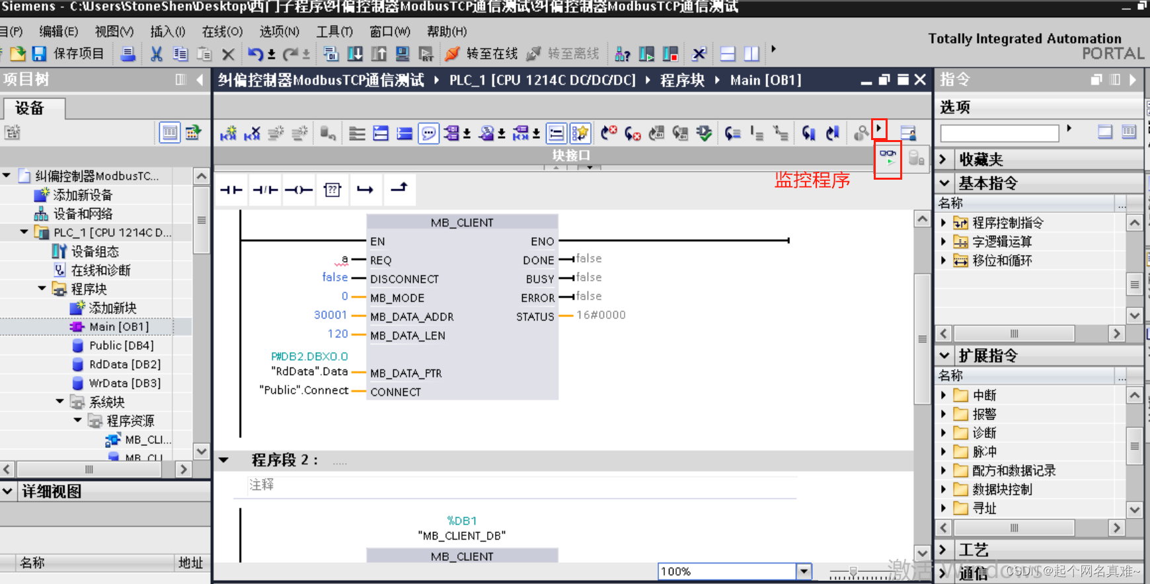Click the Upload from device icon
Screen dimensions: 1150x584
[379, 54]
